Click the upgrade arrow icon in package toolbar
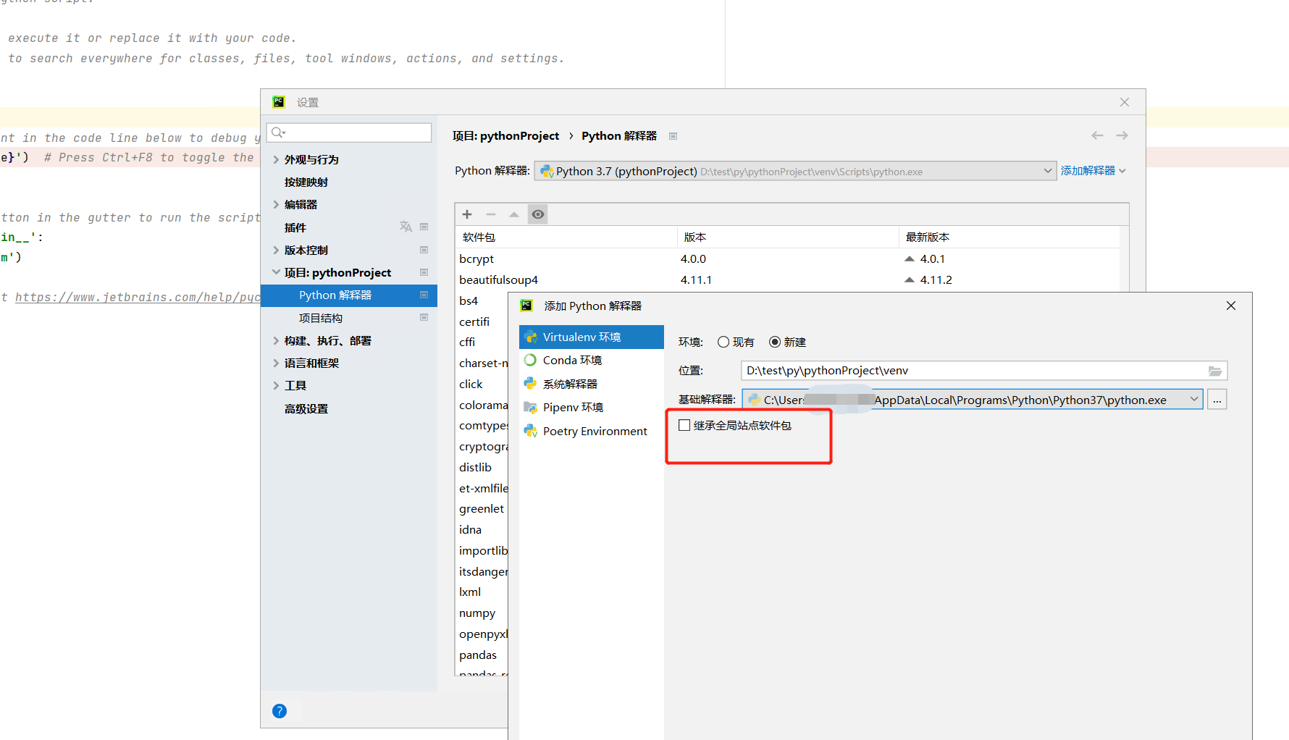This screenshot has width=1289, height=740. [x=514, y=214]
